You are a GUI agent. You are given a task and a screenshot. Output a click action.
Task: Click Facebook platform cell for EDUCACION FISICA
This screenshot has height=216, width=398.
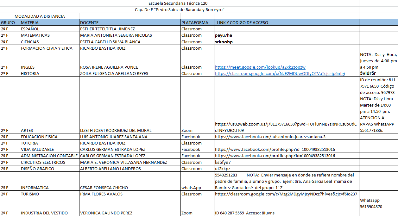197,137
